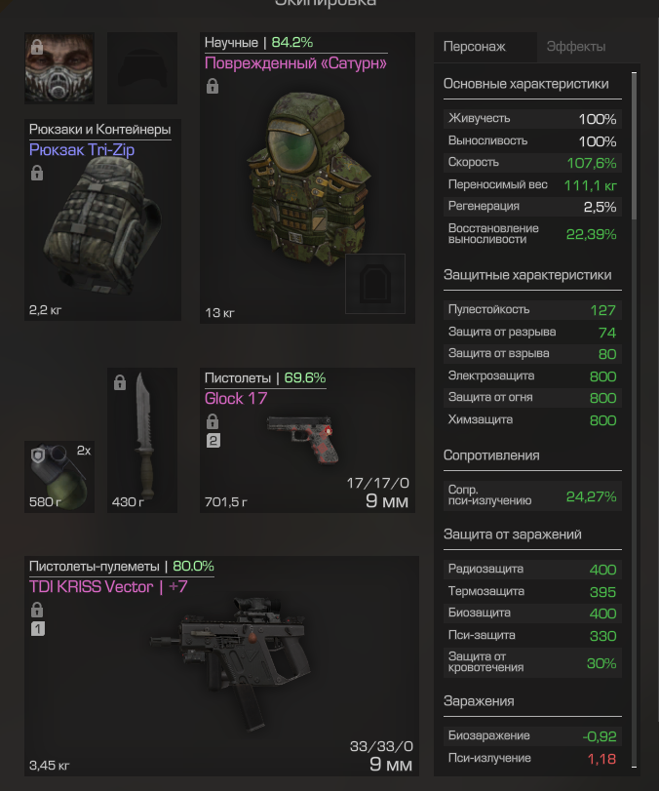Click the TDI KRISS Vector name
This screenshot has width=659, height=791.
click(x=92, y=587)
